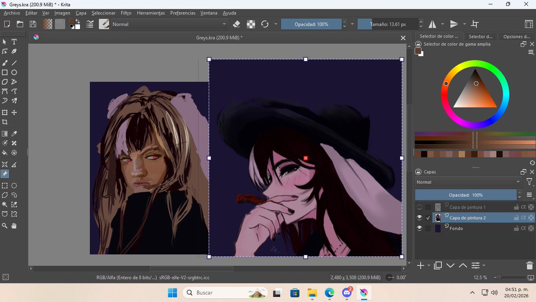Image resolution: width=536 pixels, height=302 pixels.
Task: Open the Preferencias menu
Action: pyautogui.click(x=183, y=13)
